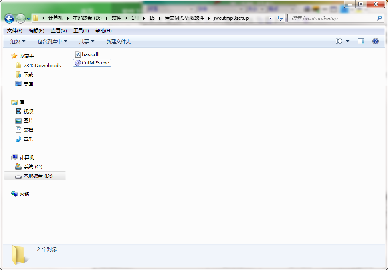Open 系统 (C:) drive

pyautogui.click(x=33, y=167)
